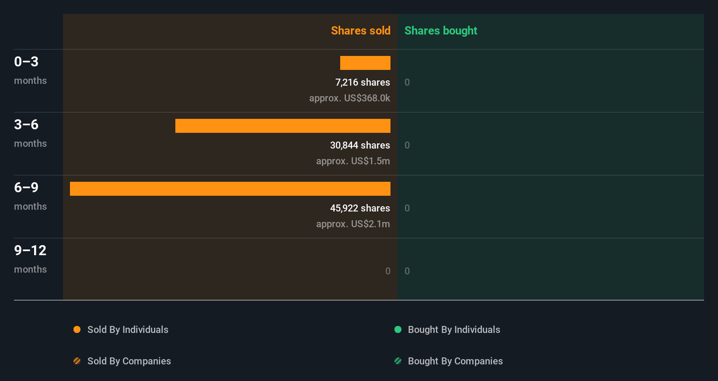Click the 0–3 months orange sold bar
The height and width of the screenshot is (381, 718).
click(x=365, y=63)
